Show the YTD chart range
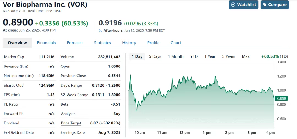Image resolution: width=297 pixels, height=139 pixels. point(194,56)
